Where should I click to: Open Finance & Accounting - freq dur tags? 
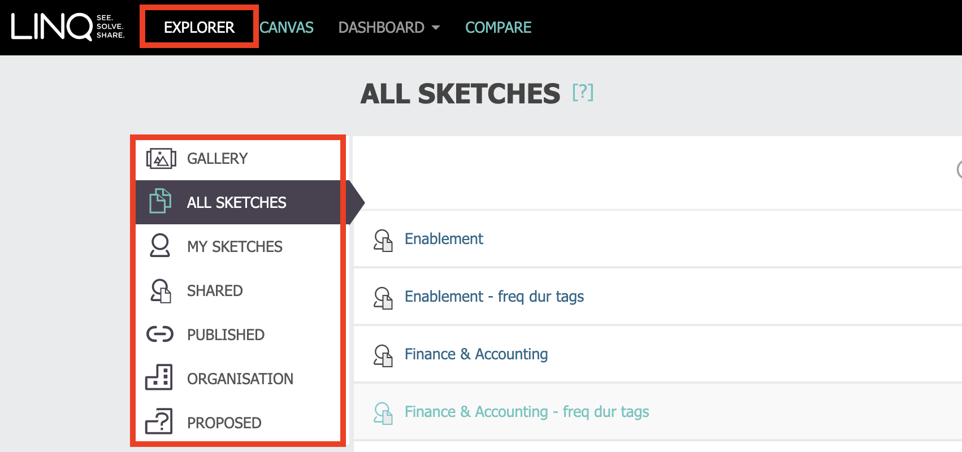point(527,412)
